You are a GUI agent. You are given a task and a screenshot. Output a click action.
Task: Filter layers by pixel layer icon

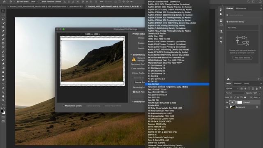click(242, 88)
